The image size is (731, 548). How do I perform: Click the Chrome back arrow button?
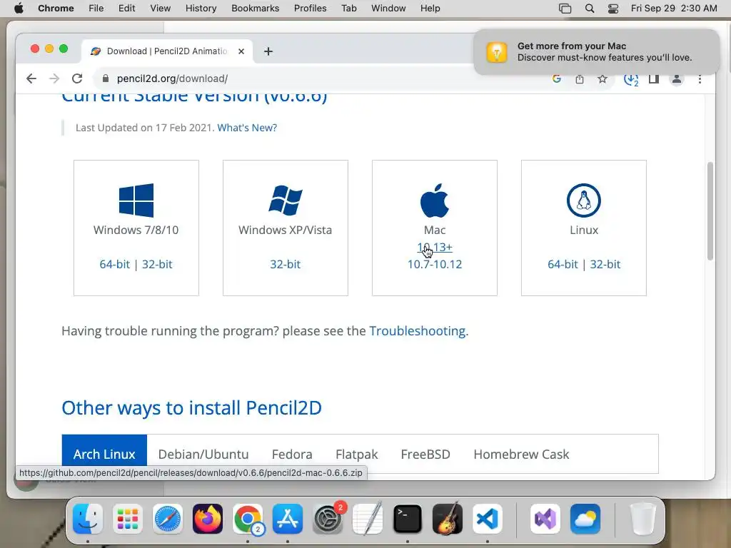tap(31, 78)
